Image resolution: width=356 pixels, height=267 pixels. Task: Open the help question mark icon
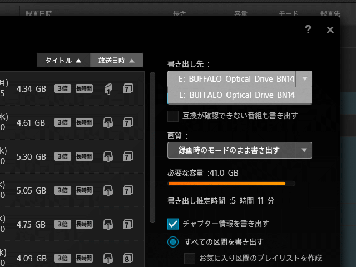(308, 29)
